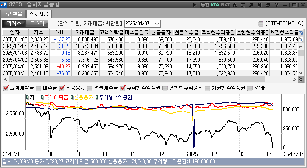This screenshot has height=168, width=307.
Task: Click the +40,27 change value
Action: point(63,66)
